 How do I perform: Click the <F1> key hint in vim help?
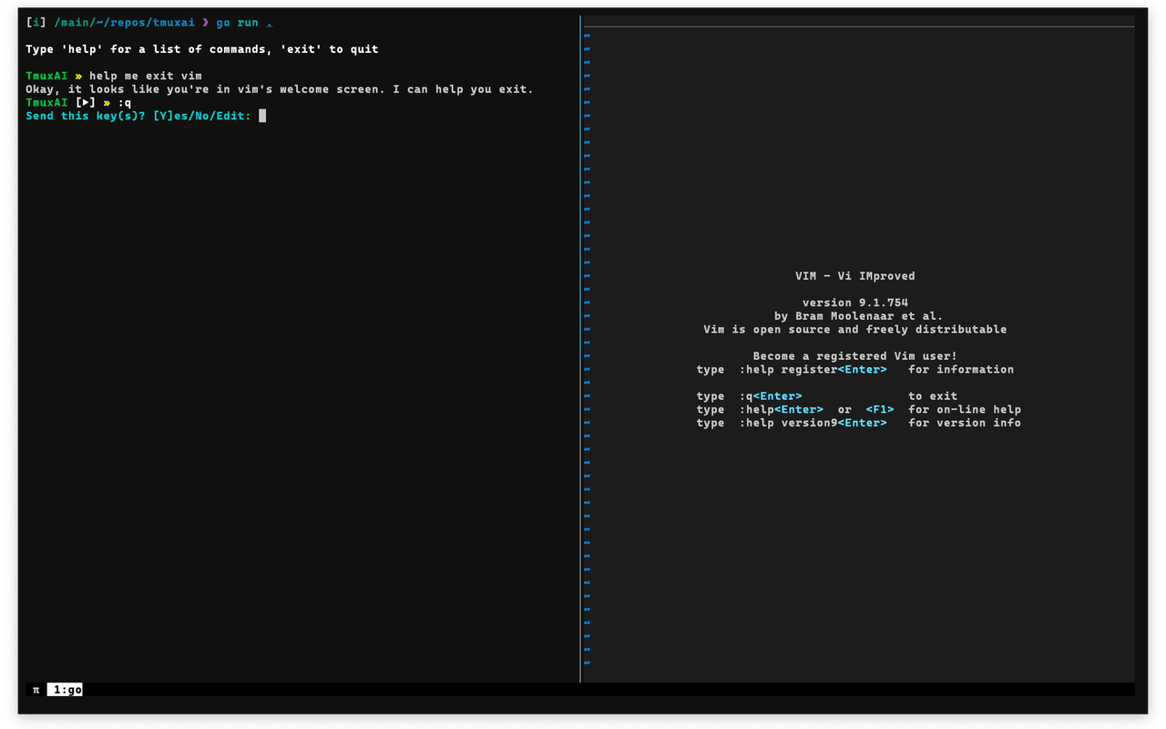pyautogui.click(x=880, y=409)
